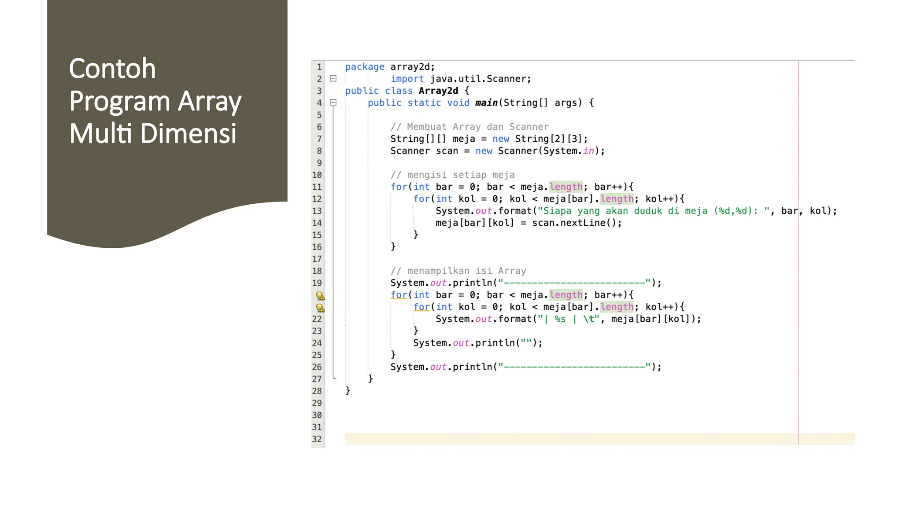The height and width of the screenshot is (507, 902).
Task: Click line number 13 in the gutter
Action: tap(317, 211)
